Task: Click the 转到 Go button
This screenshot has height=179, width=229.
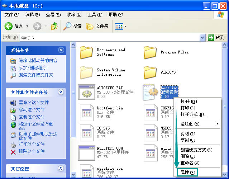Action: pos(216,37)
